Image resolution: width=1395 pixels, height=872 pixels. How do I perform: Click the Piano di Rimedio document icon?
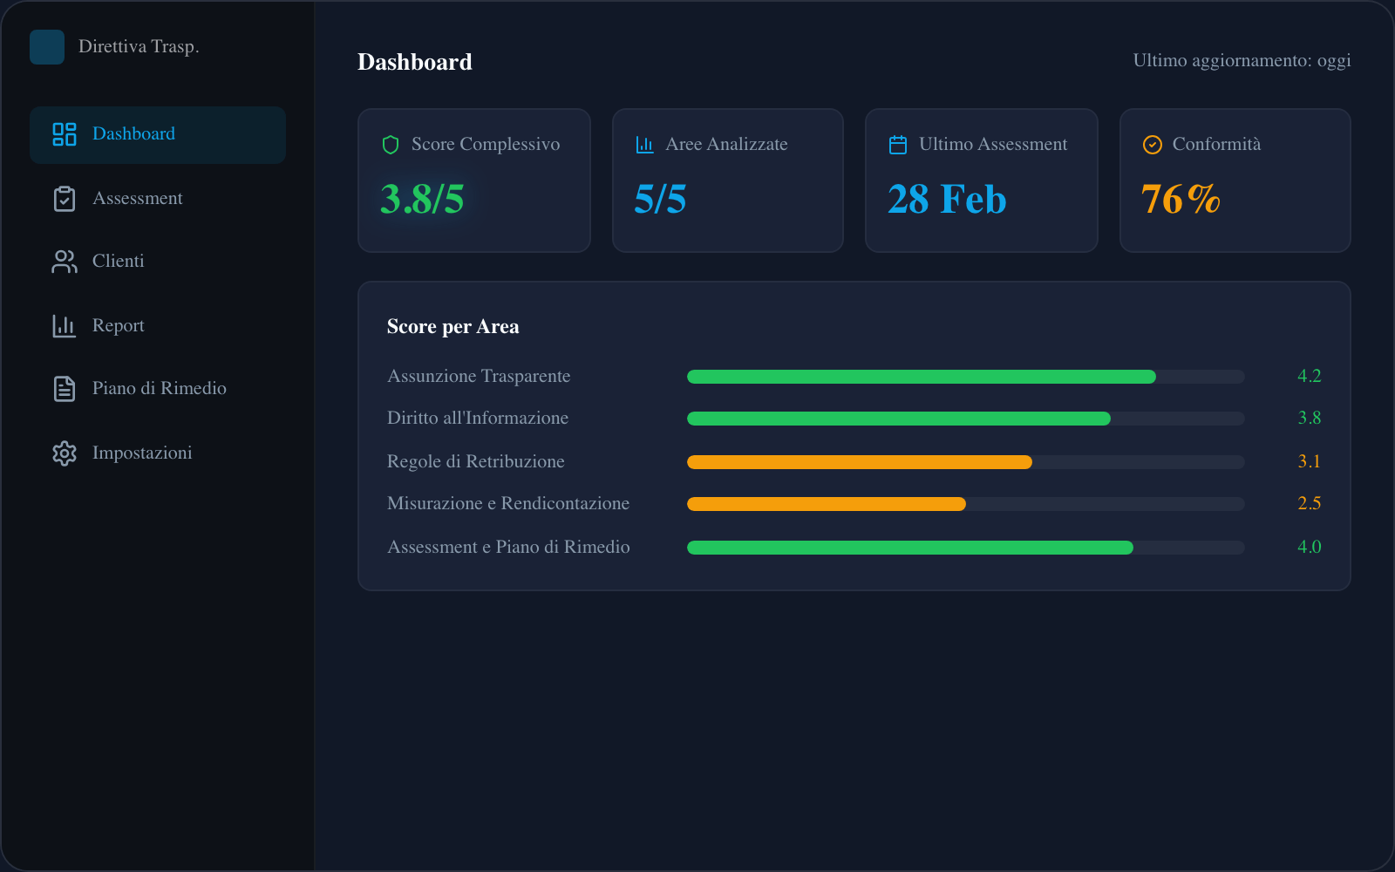pyautogui.click(x=65, y=389)
